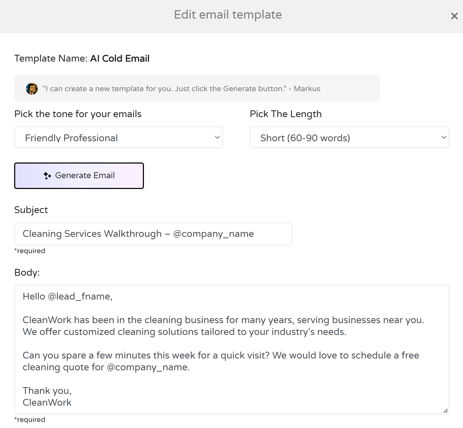Click the "Pick the tone for your emails" label
The image size is (463, 428).
pyautogui.click(x=78, y=114)
